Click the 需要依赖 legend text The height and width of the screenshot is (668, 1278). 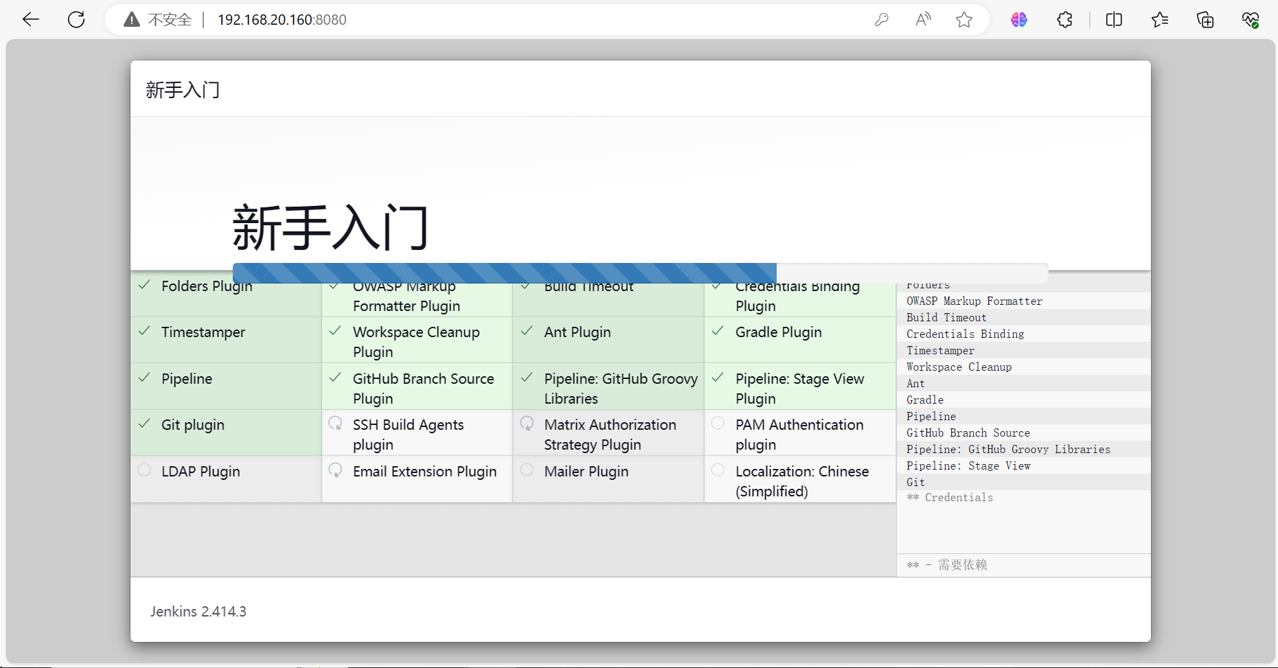[x=963, y=564]
